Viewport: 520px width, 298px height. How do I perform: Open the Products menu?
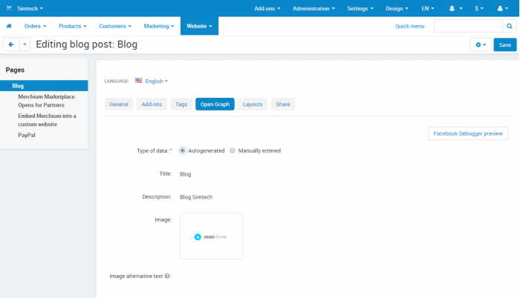[x=73, y=26]
